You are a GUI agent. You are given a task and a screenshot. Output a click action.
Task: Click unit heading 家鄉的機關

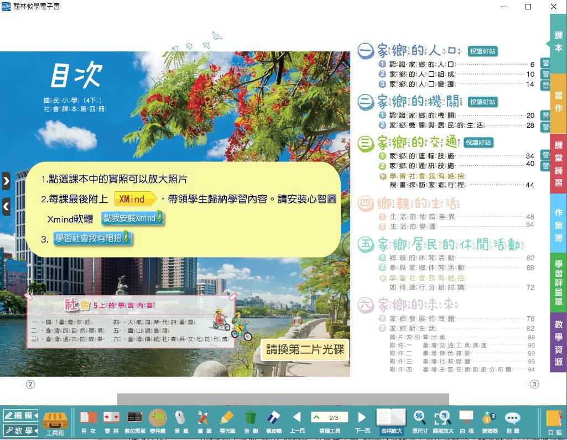tap(419, 102)
